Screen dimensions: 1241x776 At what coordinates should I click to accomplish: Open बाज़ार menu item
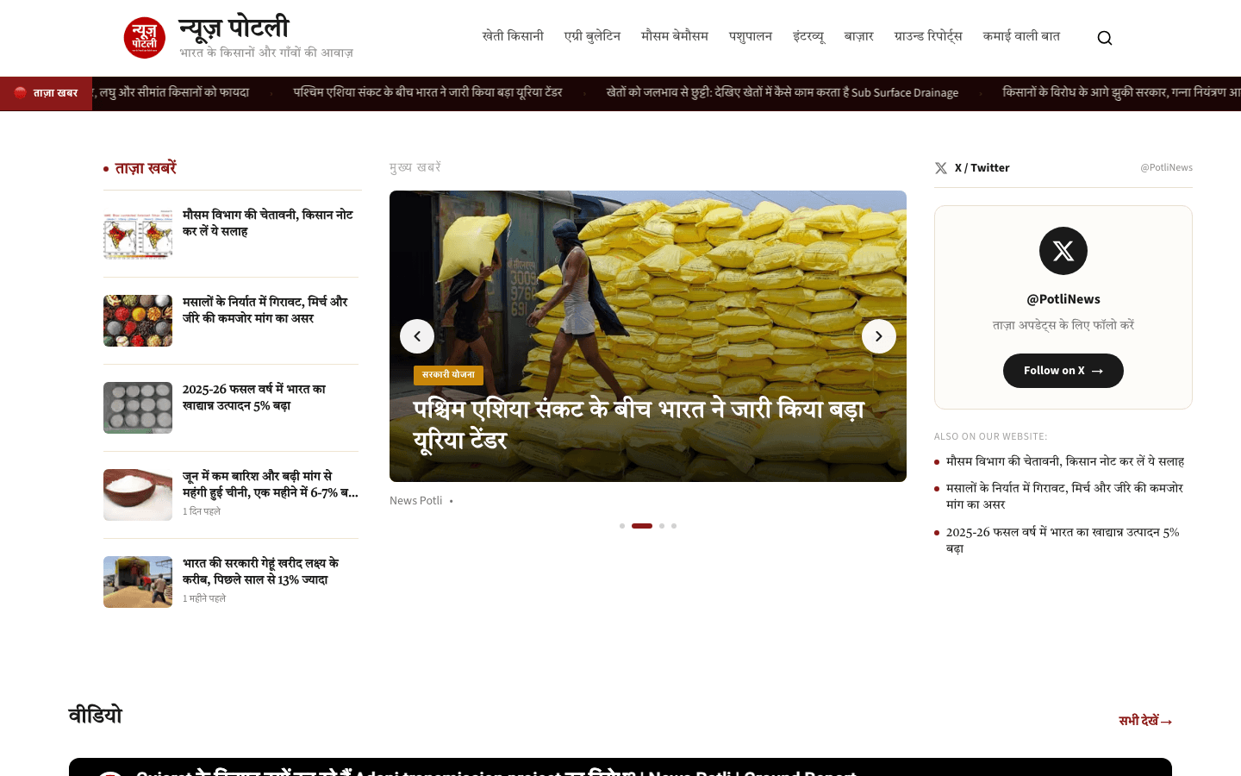[859, 36]
